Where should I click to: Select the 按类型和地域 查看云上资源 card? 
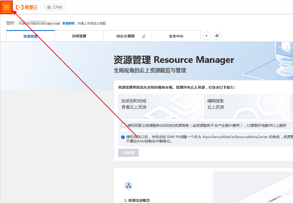pyautogui.click(x=160, y=107)
